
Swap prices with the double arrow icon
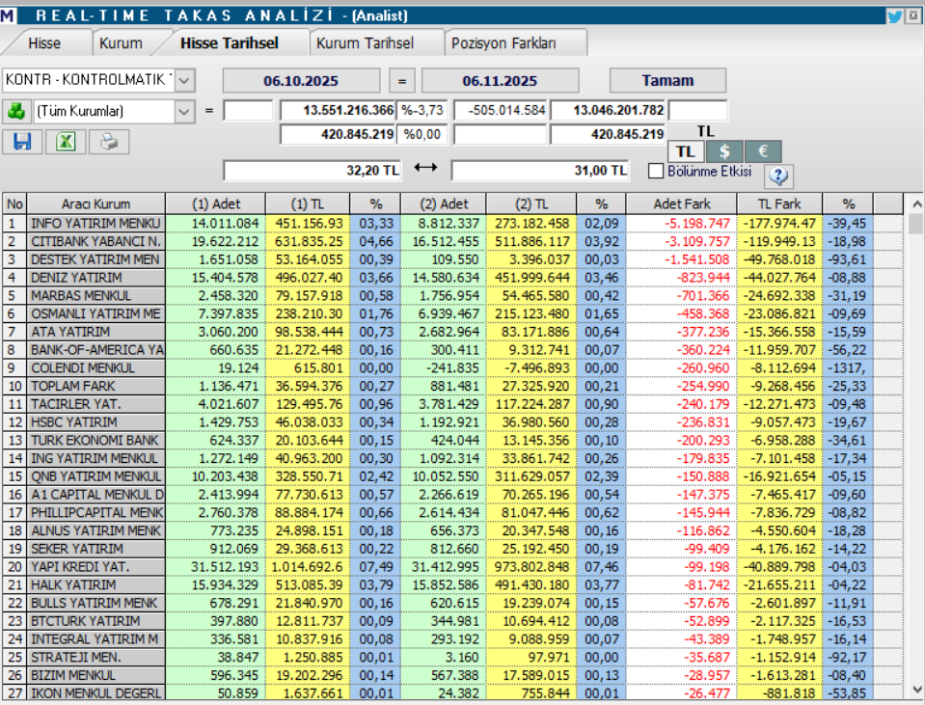pyautogui.click(x=425, y=168)
